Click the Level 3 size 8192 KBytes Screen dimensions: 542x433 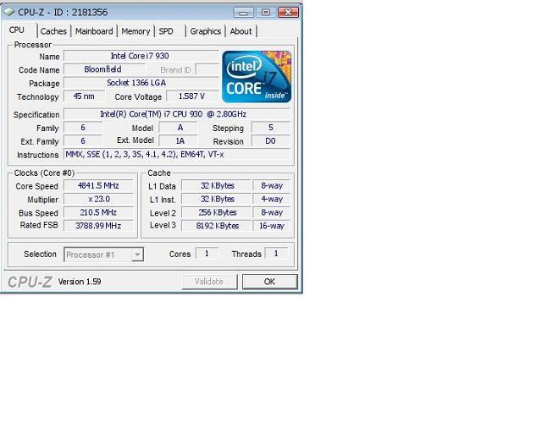pos(217,226)
